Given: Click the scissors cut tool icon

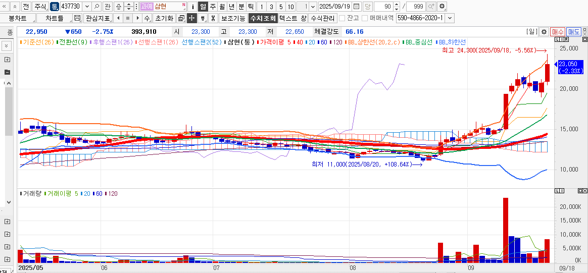Looking at the screenshot, I should pyautogui.click(x=213, y=18).
